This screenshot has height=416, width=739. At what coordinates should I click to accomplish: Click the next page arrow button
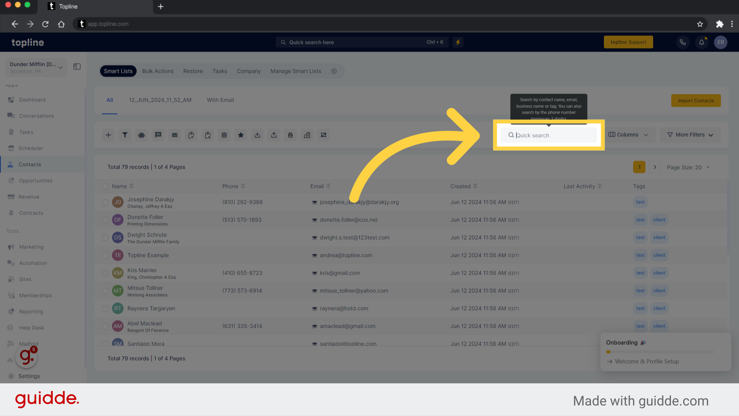point(655,167)
